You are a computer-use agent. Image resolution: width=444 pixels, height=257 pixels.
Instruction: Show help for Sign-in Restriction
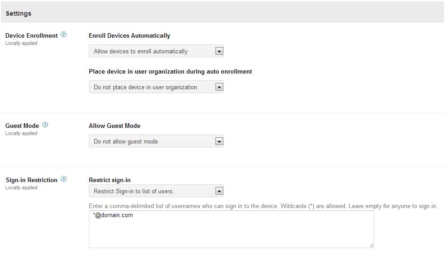pyautogui.click(x=63, y=179)
